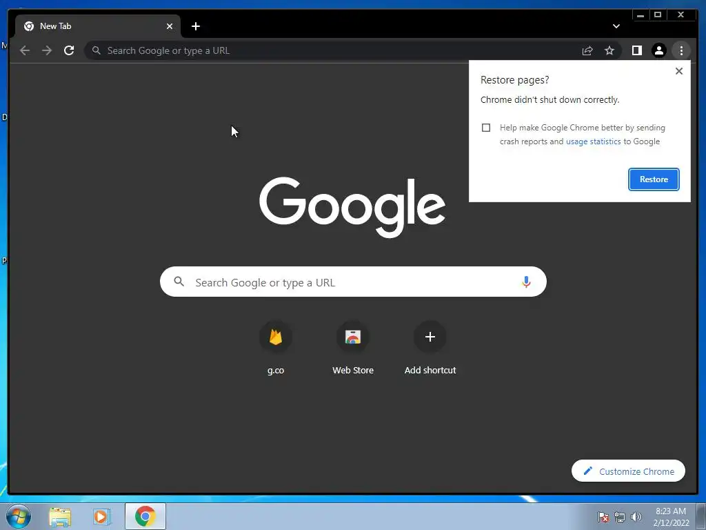This screenshot has height=530, width=706.
Task: Open the volume speaker tray icon
Action: pyautogui.click(x=636, y=517)
